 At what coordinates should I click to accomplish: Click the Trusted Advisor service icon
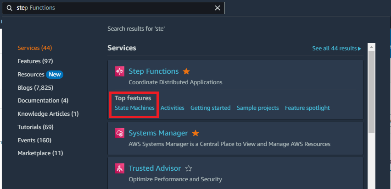[x=119, y=168]
